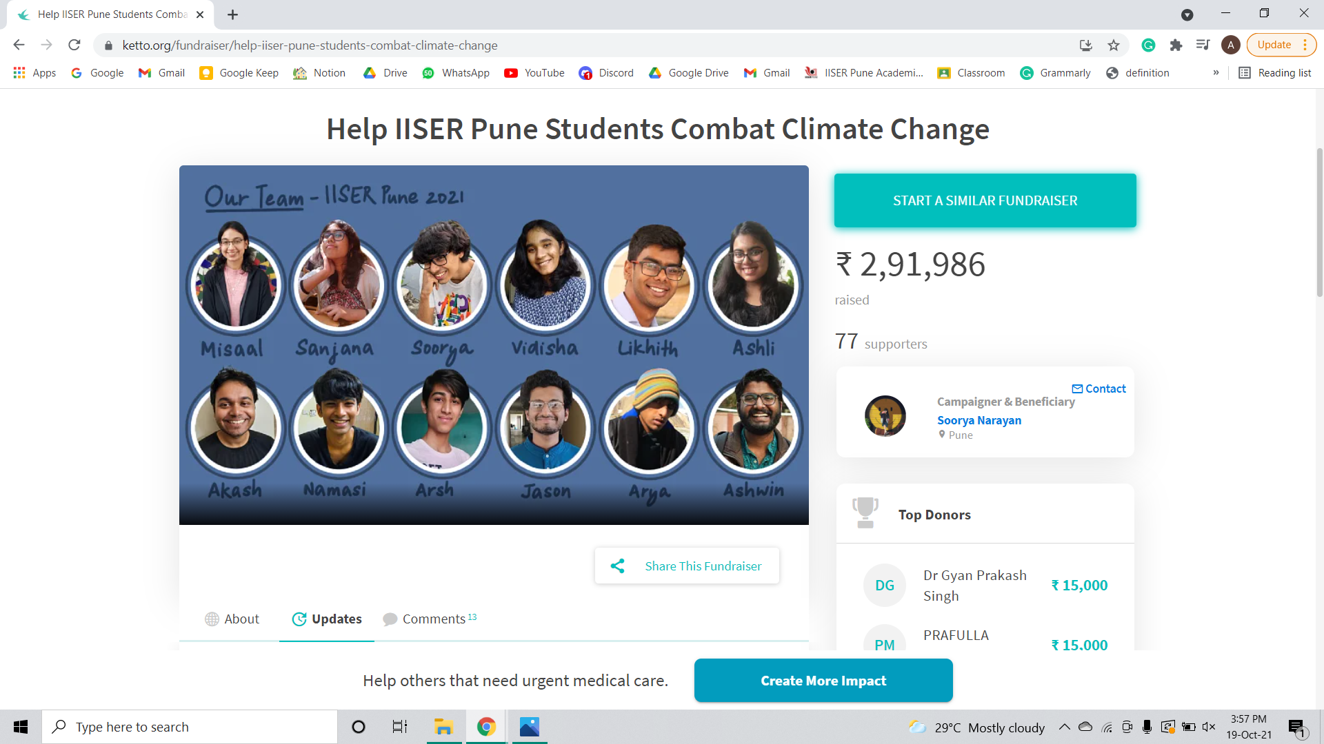
Task: Expand the hidden bookmarks chevron
Action: click(x=1216, y=73)
